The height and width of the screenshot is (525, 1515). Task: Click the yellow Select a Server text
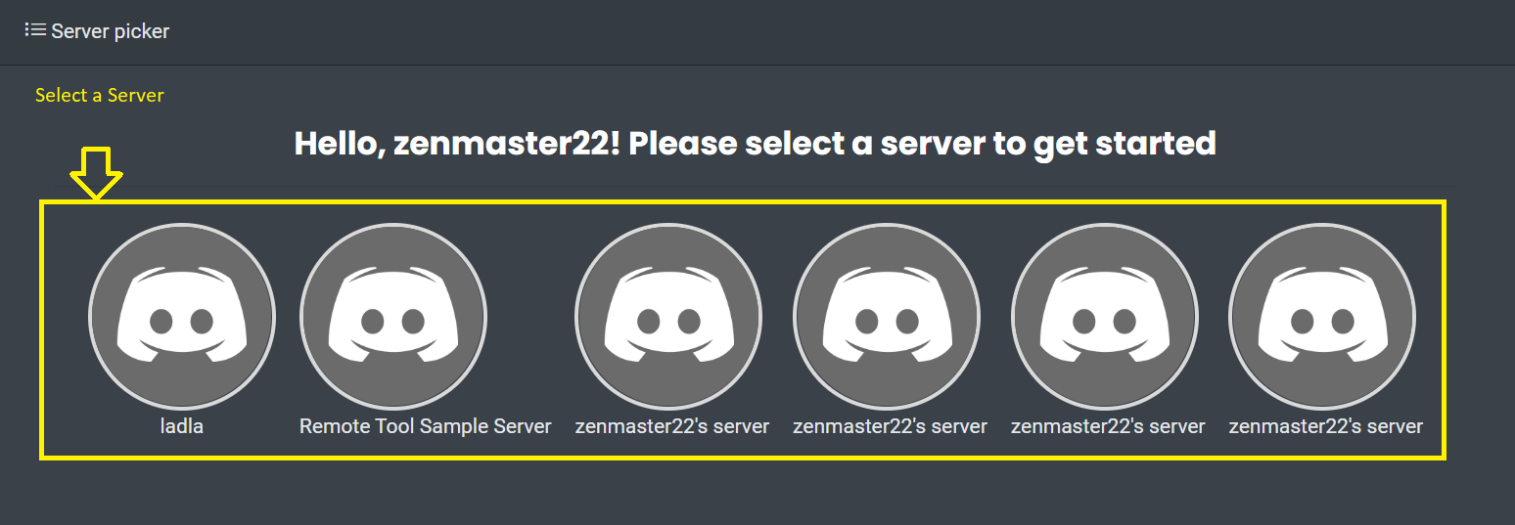(x=100, y=95)
